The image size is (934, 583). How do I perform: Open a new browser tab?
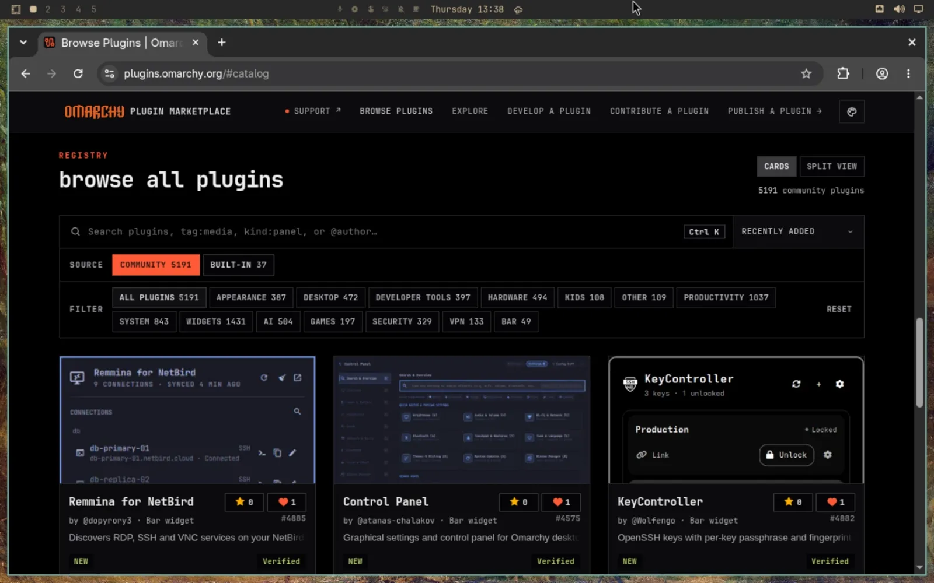221,42
